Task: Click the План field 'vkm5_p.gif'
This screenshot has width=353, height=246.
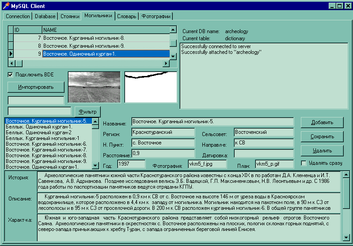Action: point(275,164)
